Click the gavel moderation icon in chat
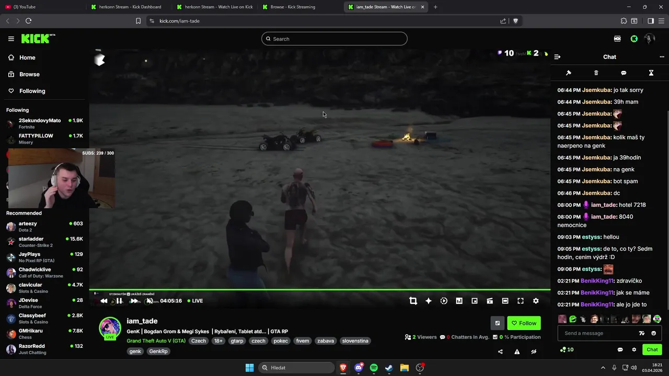 coord(569,73)
